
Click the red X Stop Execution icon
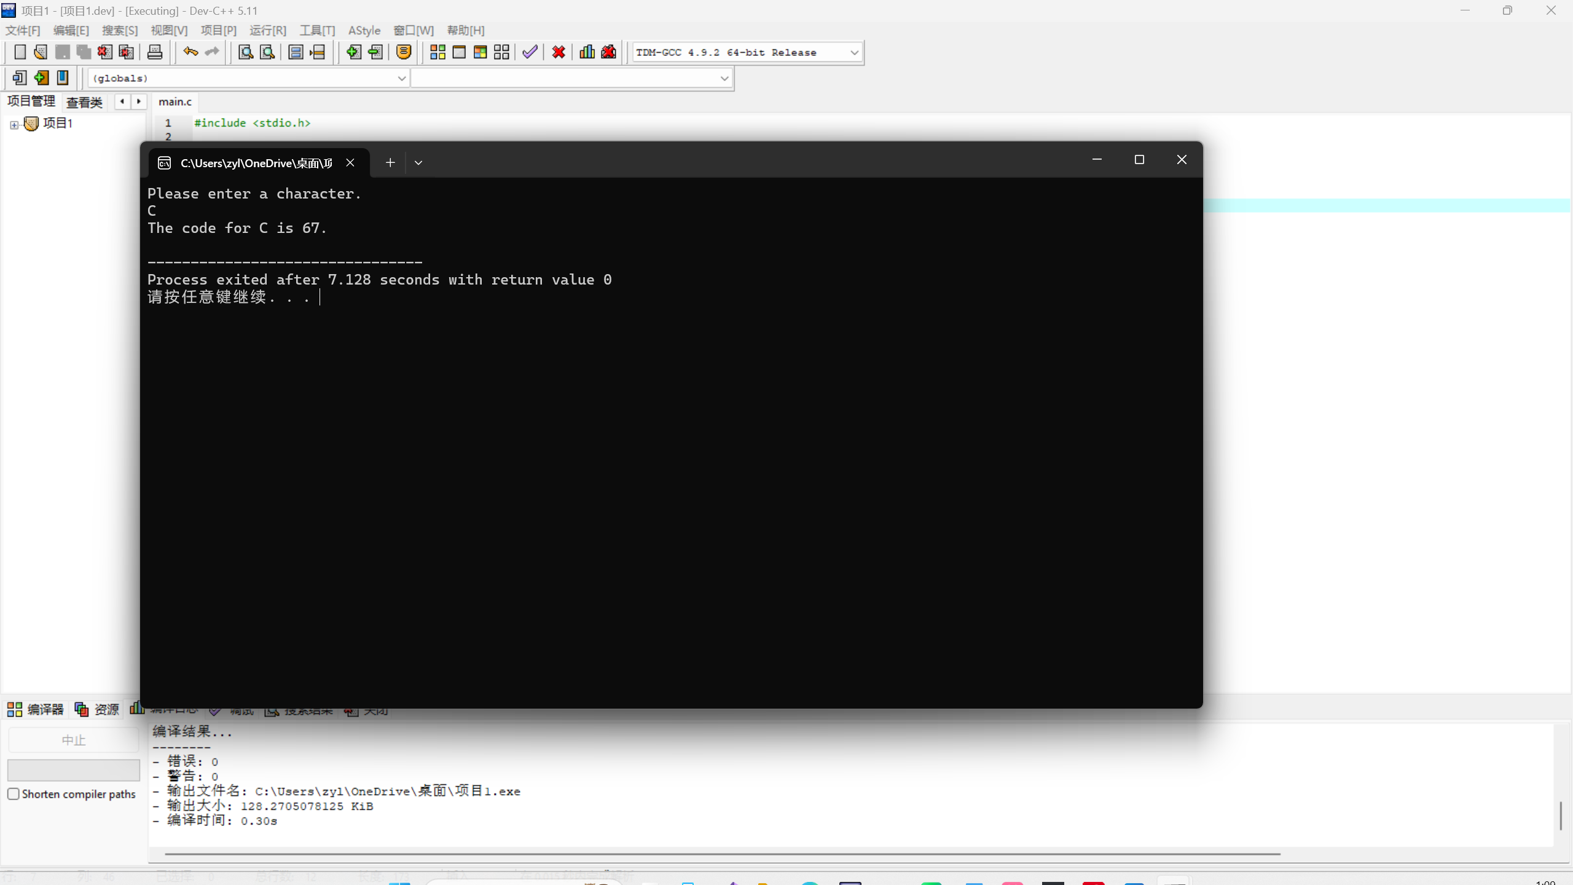(x=559, y=52)
